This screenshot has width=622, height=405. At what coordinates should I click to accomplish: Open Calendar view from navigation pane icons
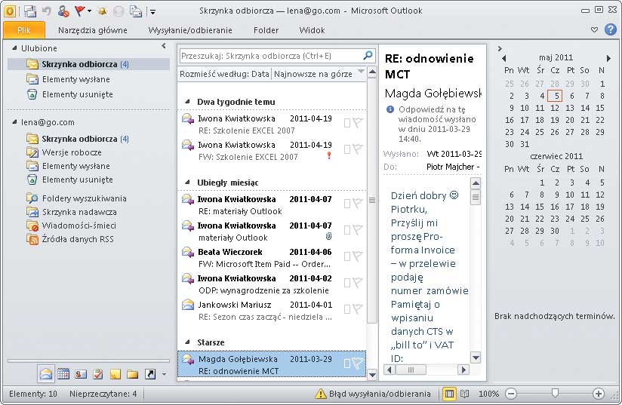coord(63,374)
